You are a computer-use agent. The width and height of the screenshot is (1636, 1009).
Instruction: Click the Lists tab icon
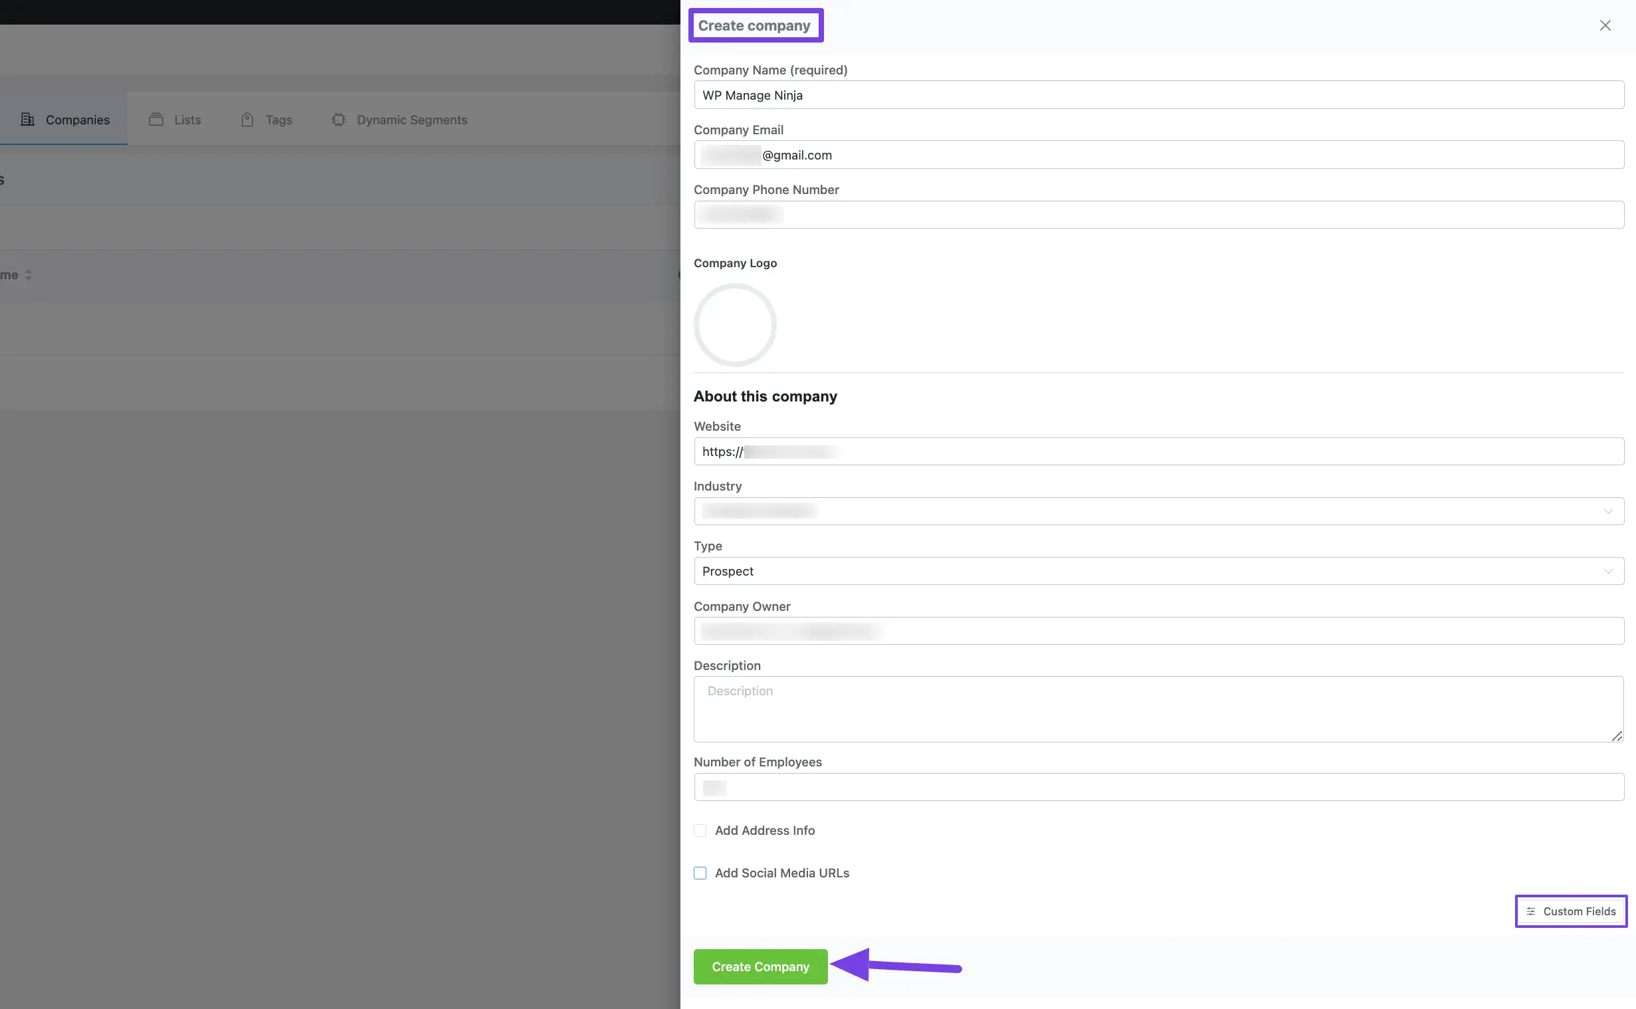click(x=156, y=120)
